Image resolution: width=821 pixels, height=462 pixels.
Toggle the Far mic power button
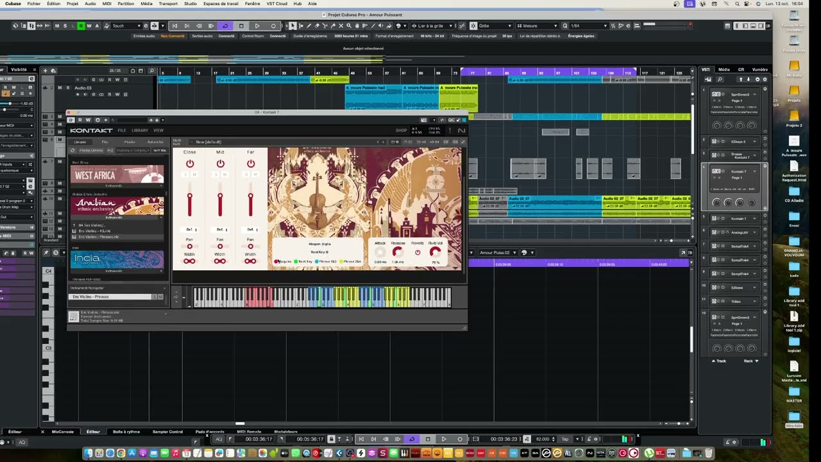click(x=250, y=164)
